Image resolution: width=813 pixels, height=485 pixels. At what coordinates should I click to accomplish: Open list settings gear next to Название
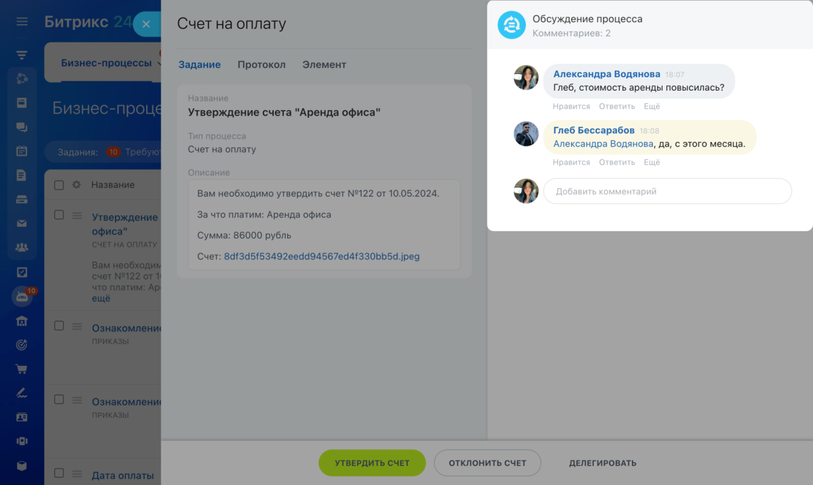(76, 185)
